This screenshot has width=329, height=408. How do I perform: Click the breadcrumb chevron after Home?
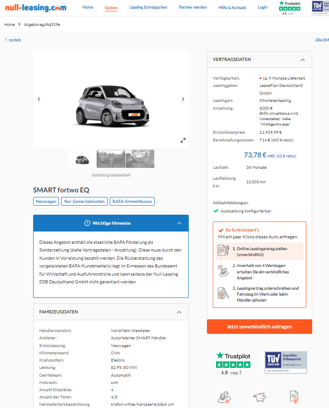pos(19,24)
